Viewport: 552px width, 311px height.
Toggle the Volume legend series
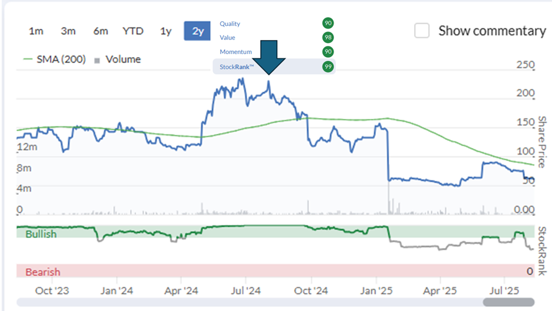[x=118, y=59]
